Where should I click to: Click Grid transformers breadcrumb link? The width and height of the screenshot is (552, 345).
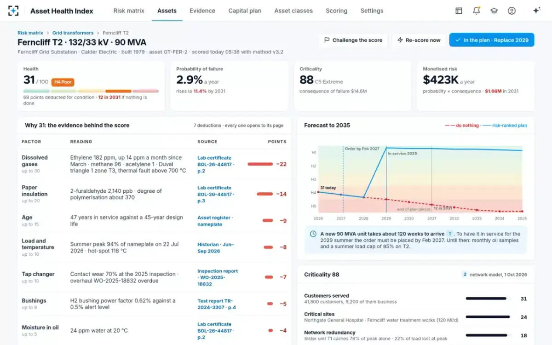[73, 33]
